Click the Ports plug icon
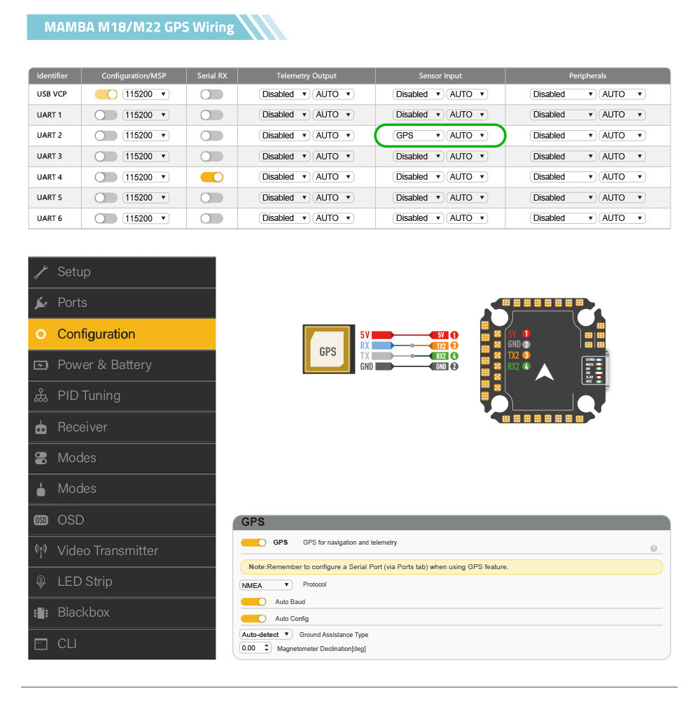This screenshot has width=700, height=702. click(41, 303)
